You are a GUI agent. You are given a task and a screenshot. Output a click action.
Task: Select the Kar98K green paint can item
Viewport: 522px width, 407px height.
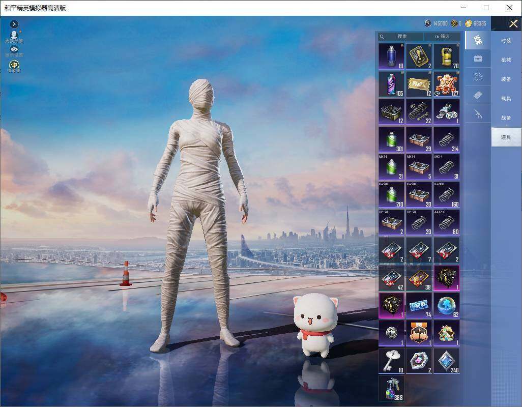tap(392, 195)
